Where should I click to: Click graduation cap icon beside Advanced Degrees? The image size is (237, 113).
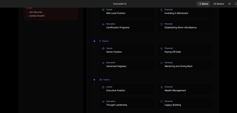pos(103,63)
